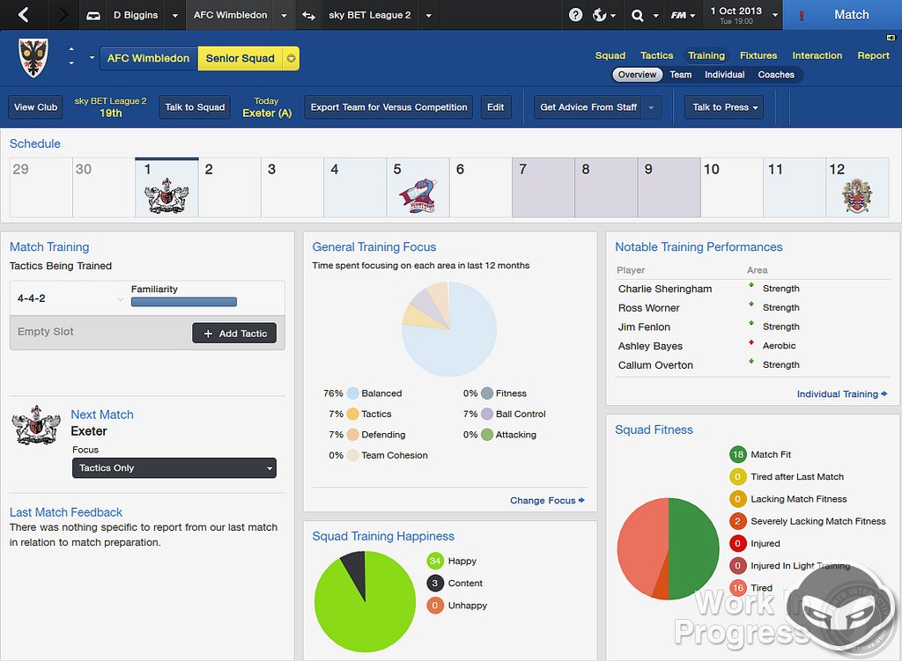Open dropdown arrow beside club crest
This screenshot has height=661, width=902.
(x=92, y=57)
